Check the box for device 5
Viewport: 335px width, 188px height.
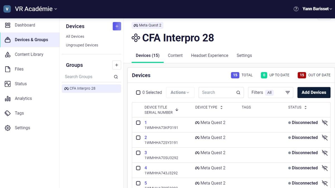coord(138,183)
